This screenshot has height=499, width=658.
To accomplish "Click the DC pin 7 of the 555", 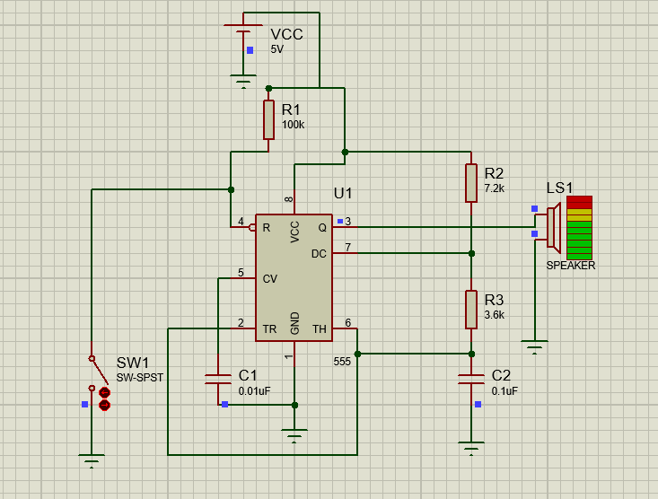I will tap(345, 253).
